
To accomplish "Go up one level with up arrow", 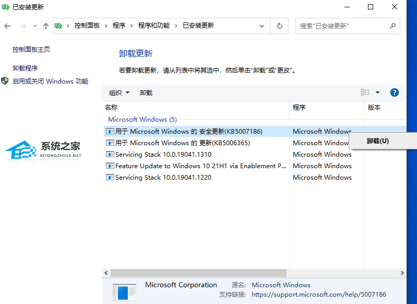I will click(46, 26).
